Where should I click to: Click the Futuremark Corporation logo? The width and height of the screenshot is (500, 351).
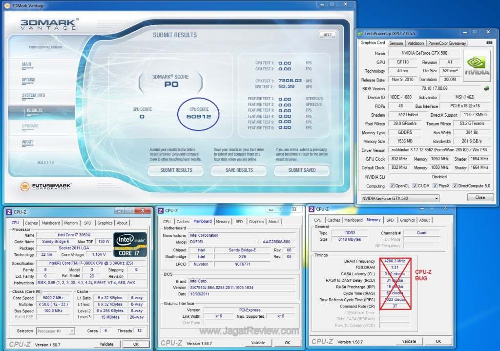[46, 186]
